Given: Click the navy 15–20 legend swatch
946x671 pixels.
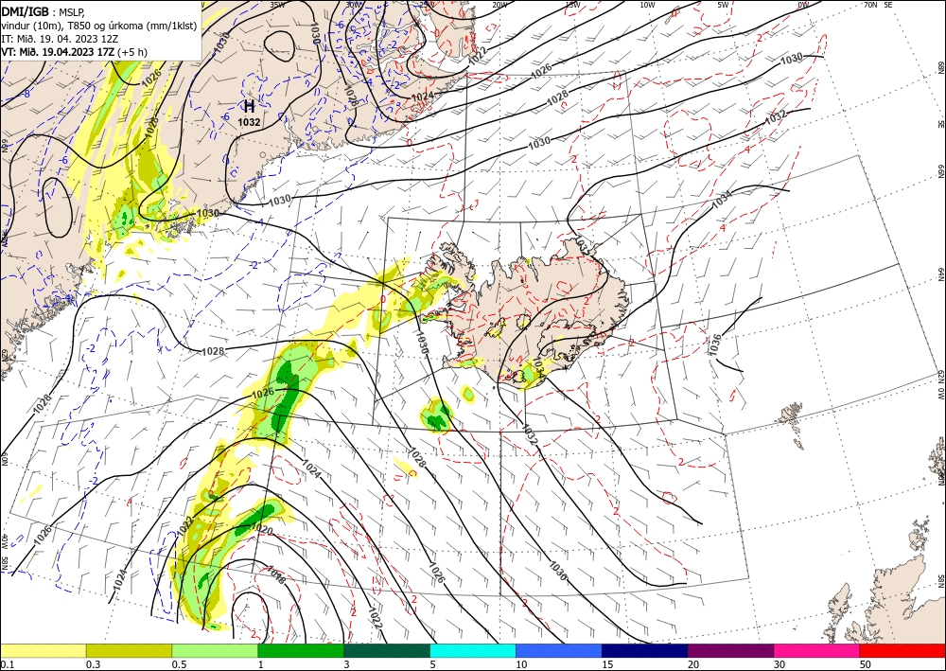Looking at the screenshot, I should (x=645, y=651).
